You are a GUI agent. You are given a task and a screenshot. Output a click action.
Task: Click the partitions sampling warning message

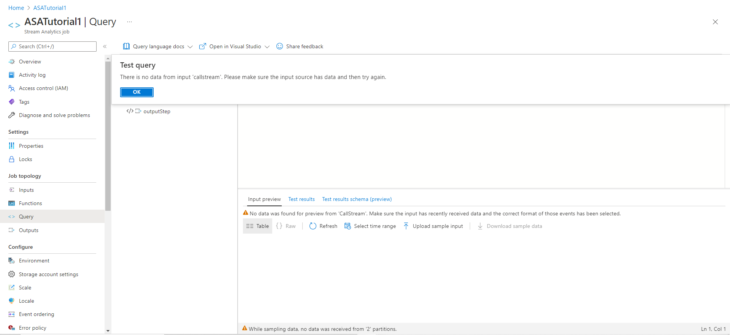(x=322, y=329)
